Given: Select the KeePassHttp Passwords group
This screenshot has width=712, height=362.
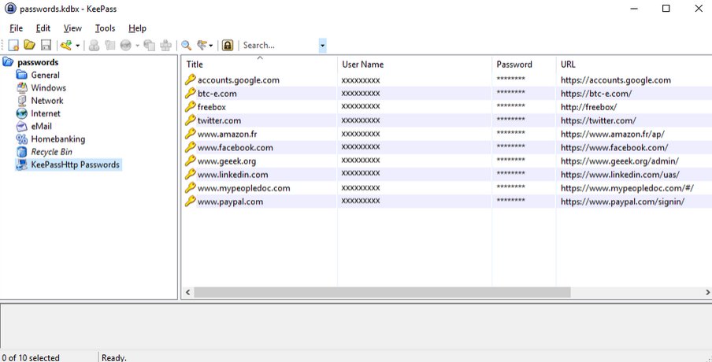Looking at the screenshot, I should (75, 164).
